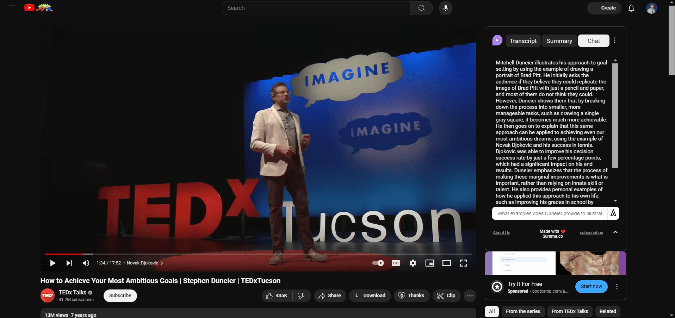Open account avatar menu
This screenshot has width=675, height=318.
tap(651, 8)
